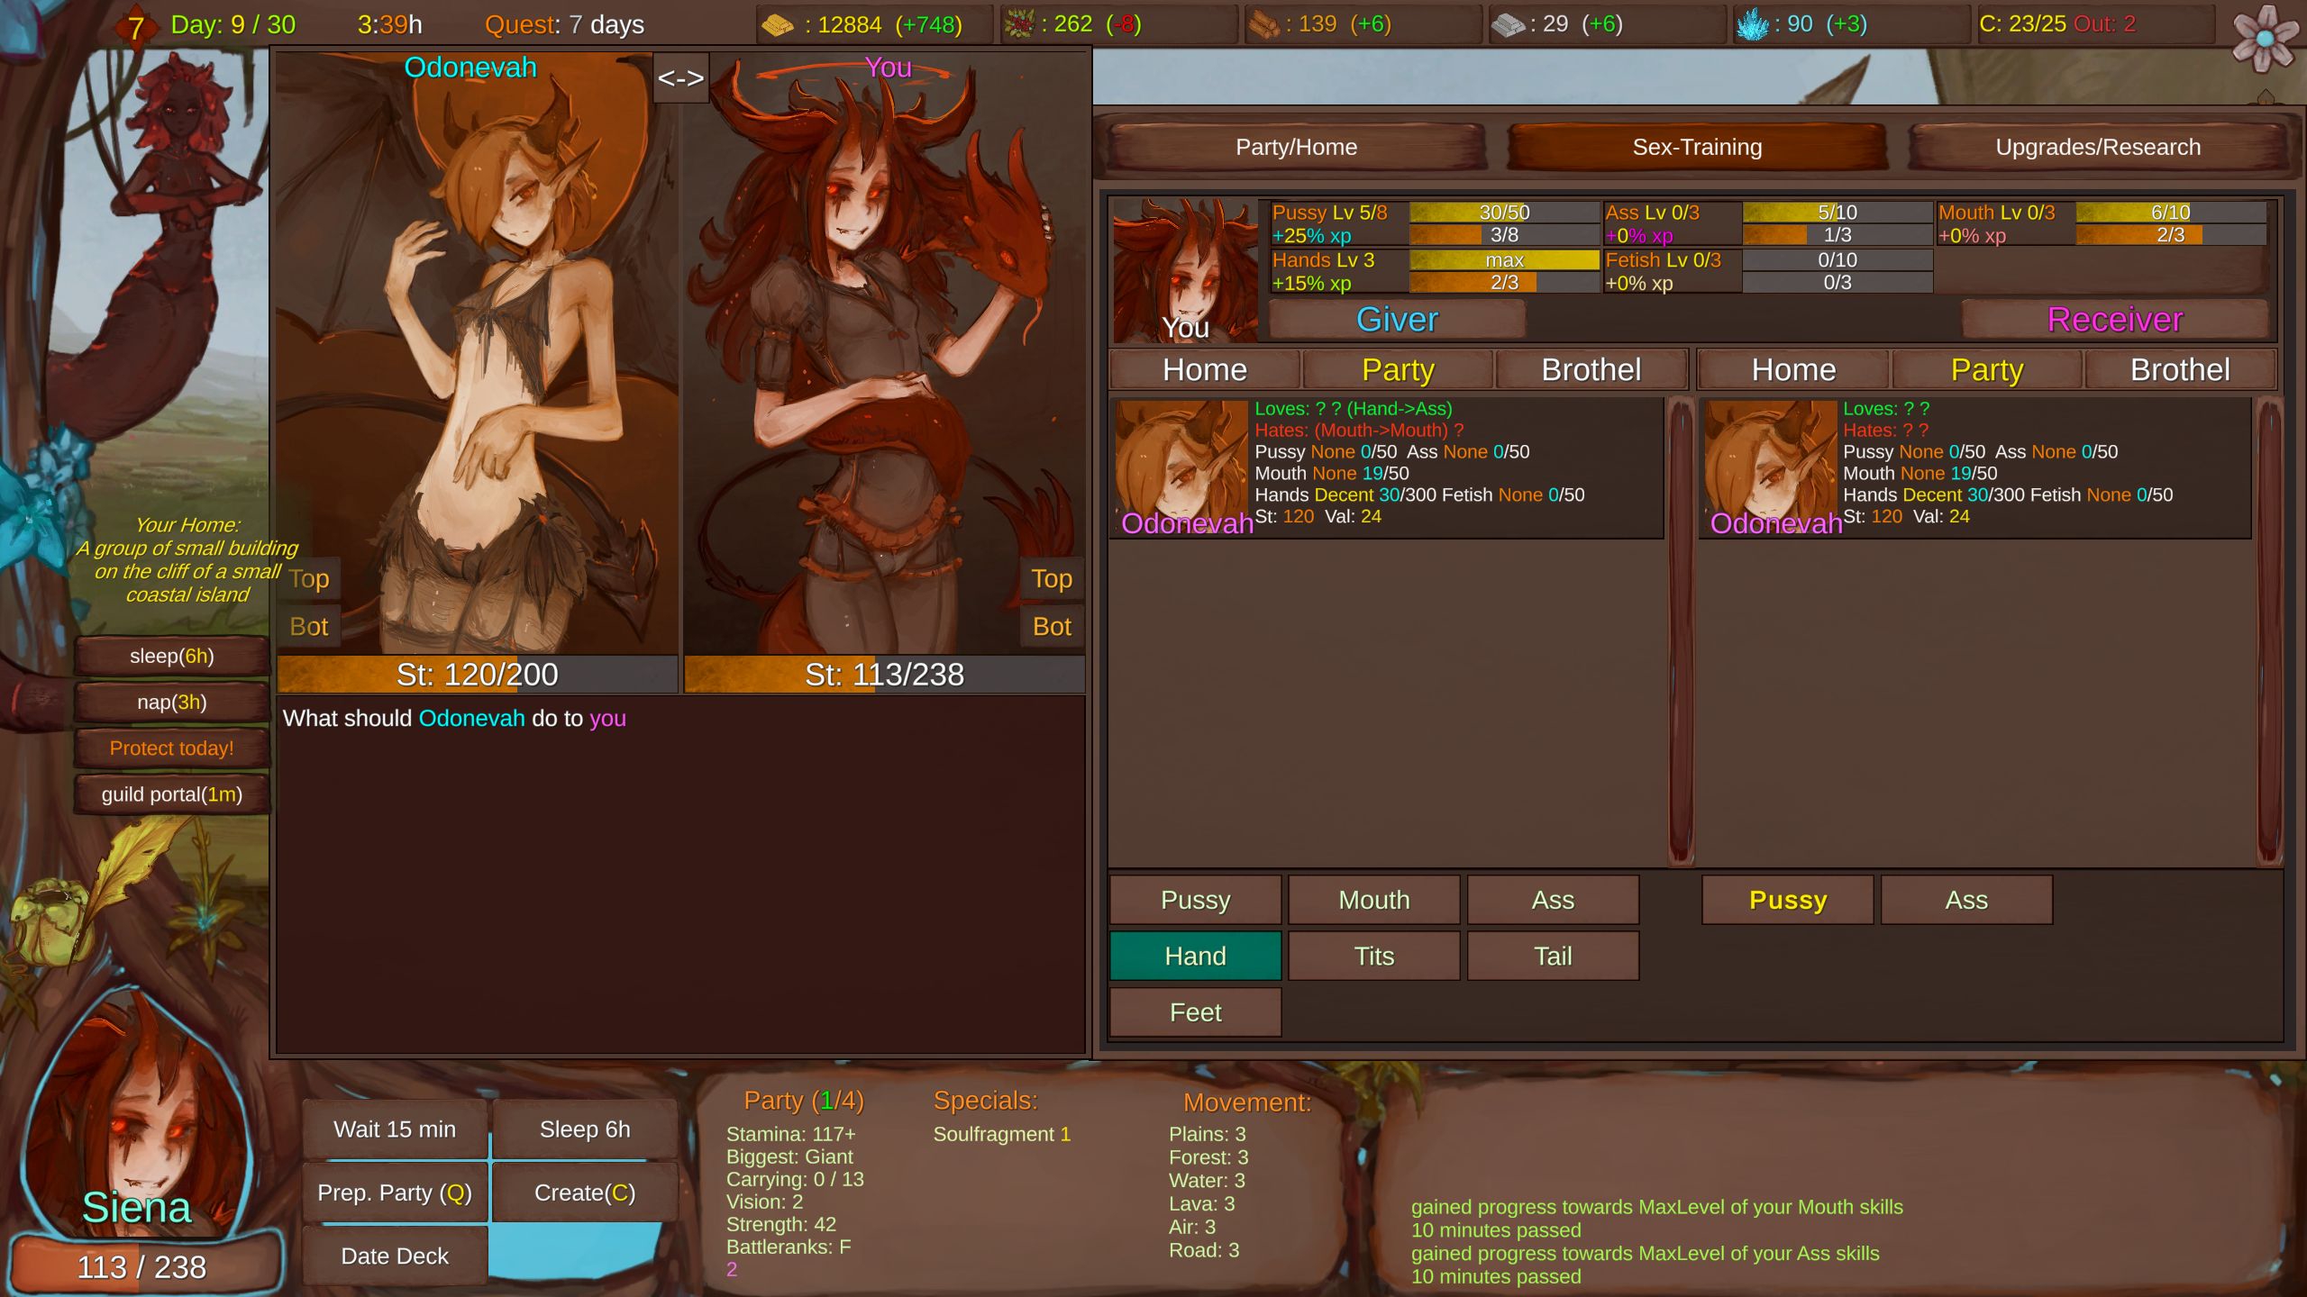
Task: Open the Party/Home tab
Action: click(1296, 147)
